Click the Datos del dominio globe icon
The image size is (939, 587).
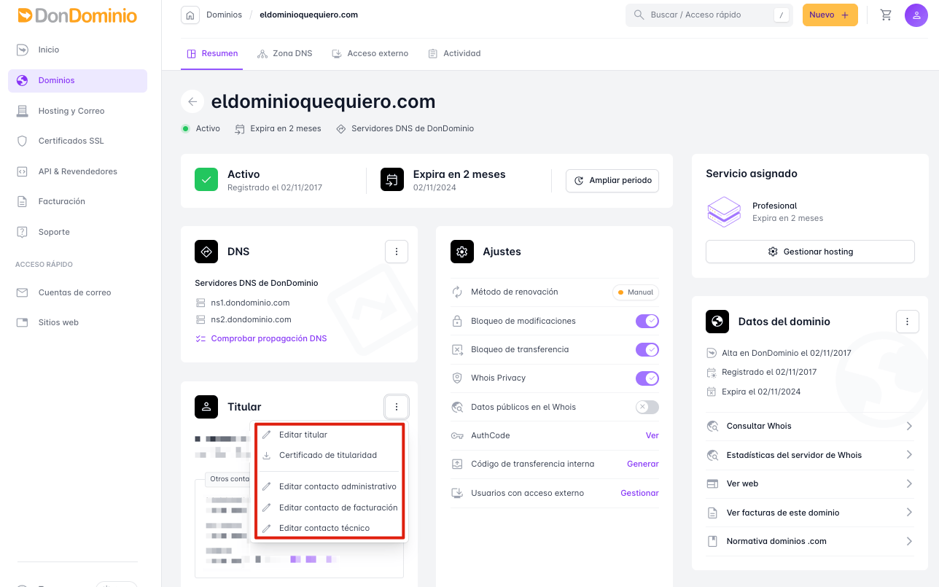pyautogui.click(x=717, y=322)
